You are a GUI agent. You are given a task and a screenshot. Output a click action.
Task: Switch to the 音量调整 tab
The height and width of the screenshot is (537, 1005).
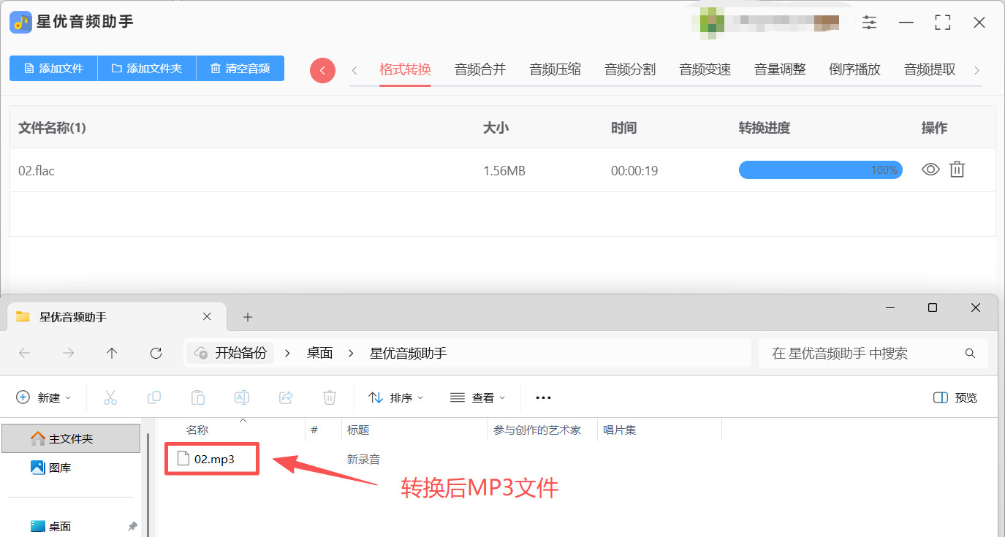780,69
